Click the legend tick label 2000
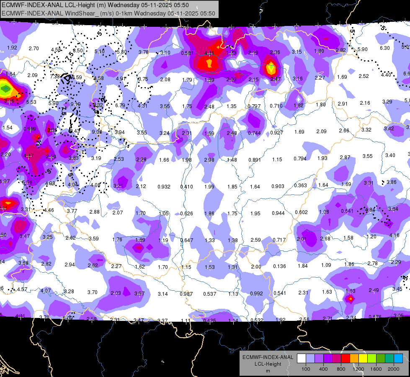Viewport: 410px width, 377px height. 393,369
